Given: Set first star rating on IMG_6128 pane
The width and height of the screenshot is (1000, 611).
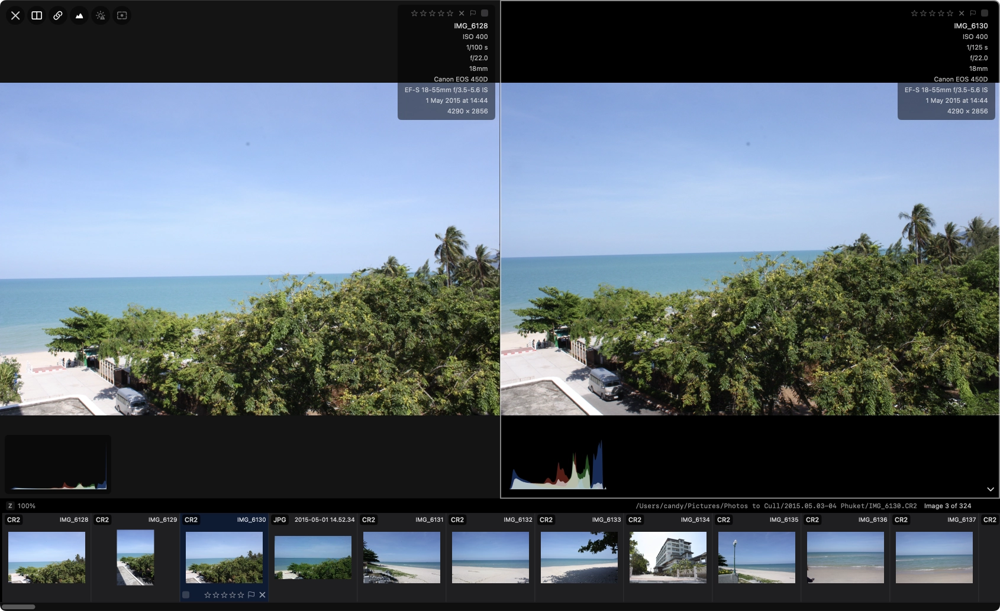Looking at the screenshot, I should 414,13.
